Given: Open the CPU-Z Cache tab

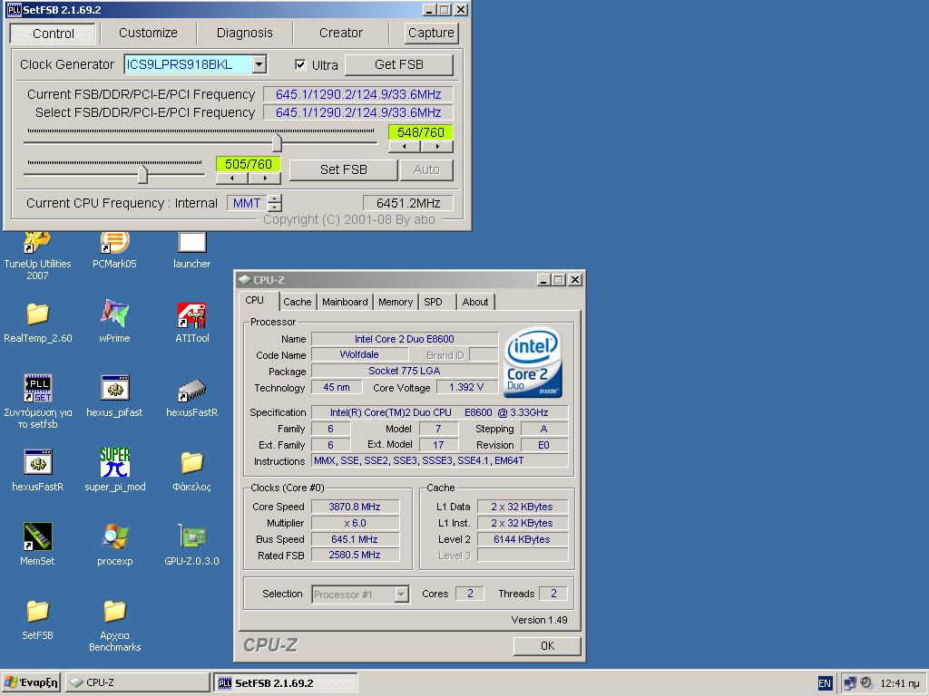Looking at the screenshot, I should pos(297,302).
